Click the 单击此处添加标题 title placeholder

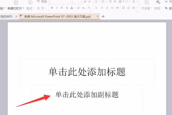87,72
